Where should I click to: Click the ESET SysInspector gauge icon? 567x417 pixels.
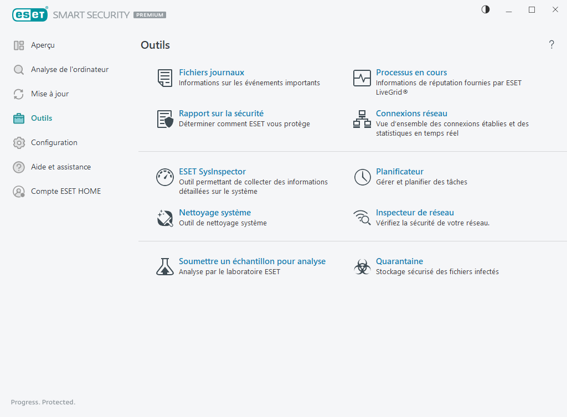pyautogui.click(x=164, y=177)
